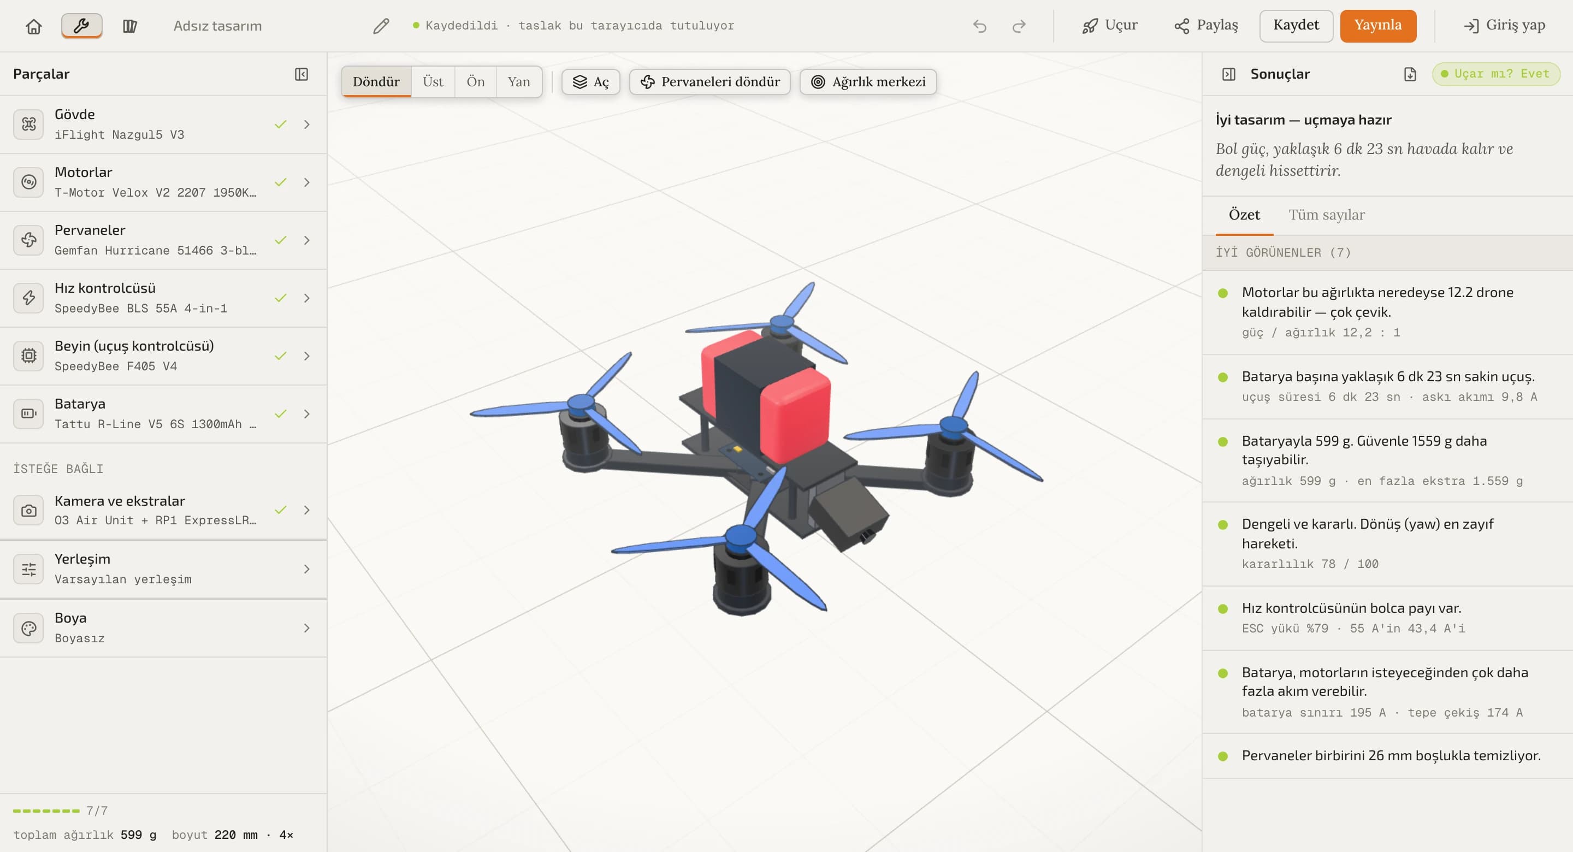Expand the Pervaneler row chevron
Screen dimensions: 1573x852
(x=306, y=240)
